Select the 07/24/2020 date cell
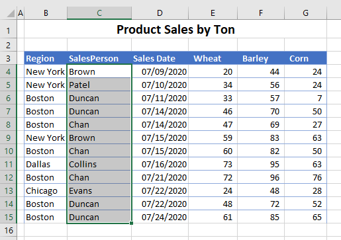 pyautogui.click(x=160, y=217)
